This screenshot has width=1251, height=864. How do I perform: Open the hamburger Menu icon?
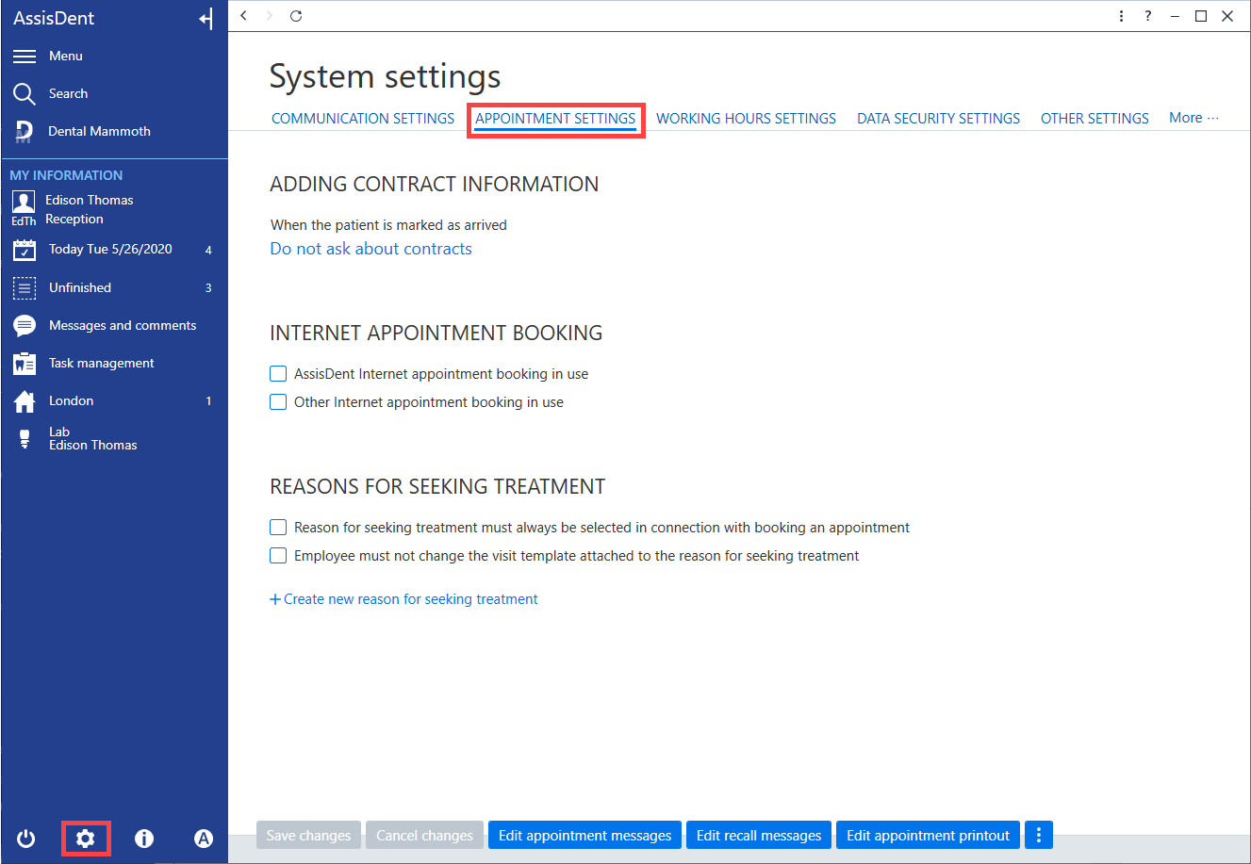tap(25, 57)
